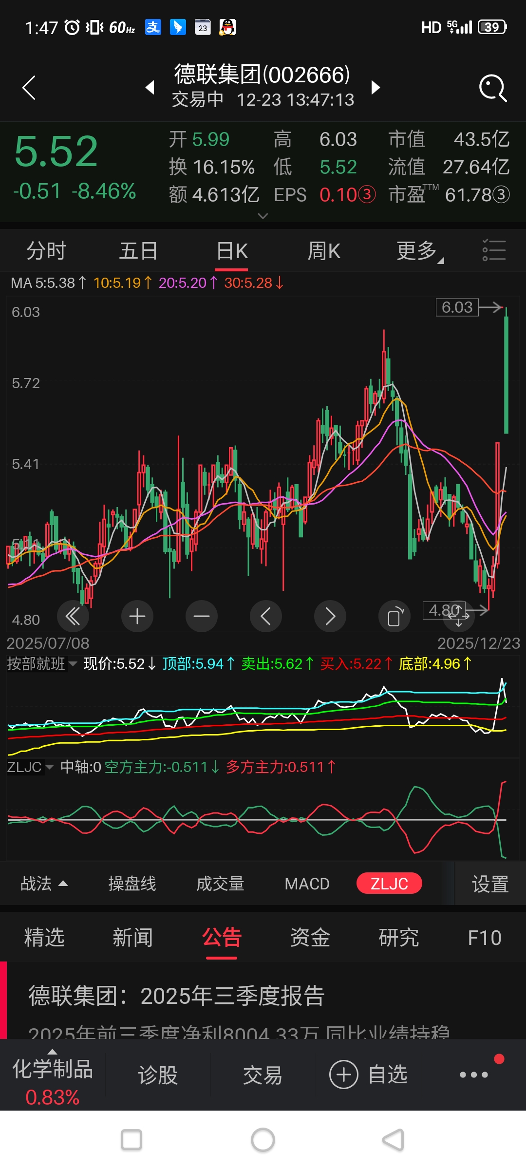Select the highlighted ZLJC indicator pill
This screenshot has width=526, height=1169.
pyautogui.click(x=389, y=883)
